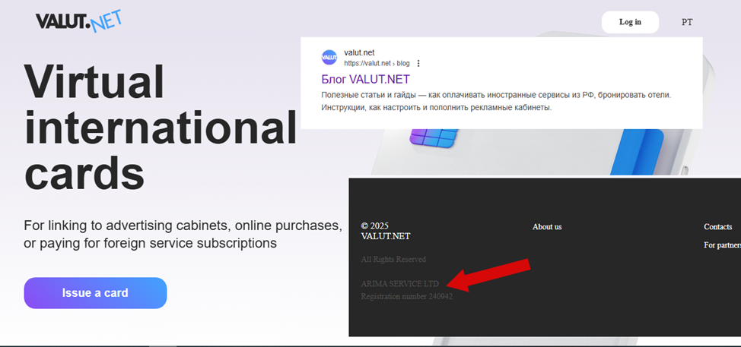Click the © 2025 VALUT.NET footer text
Viewport: 741px width, 347px height.
point(386,231)
